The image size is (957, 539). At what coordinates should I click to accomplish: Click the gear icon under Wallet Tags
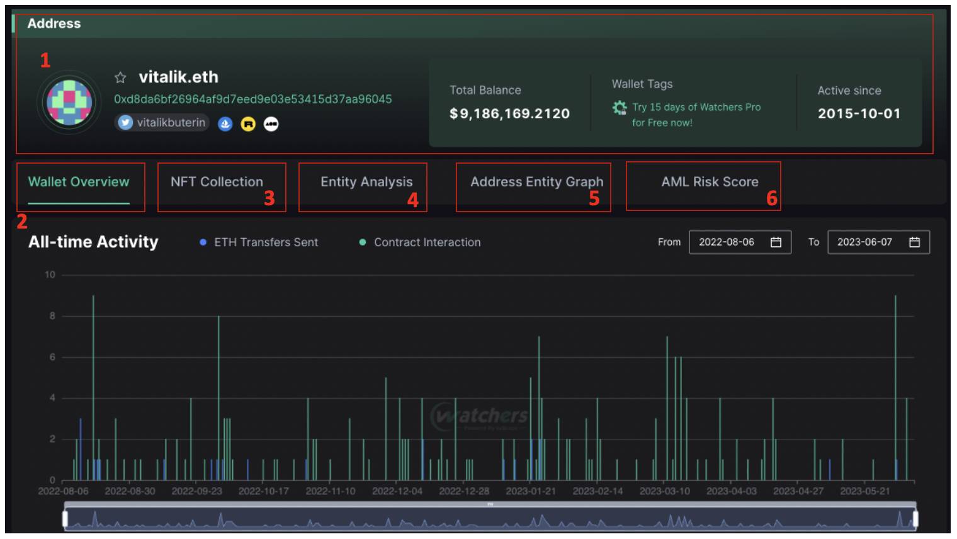click(620, 108)
